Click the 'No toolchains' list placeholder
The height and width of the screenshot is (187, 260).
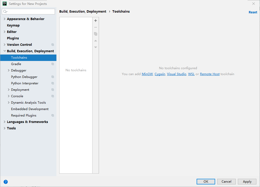pos(76,70)
